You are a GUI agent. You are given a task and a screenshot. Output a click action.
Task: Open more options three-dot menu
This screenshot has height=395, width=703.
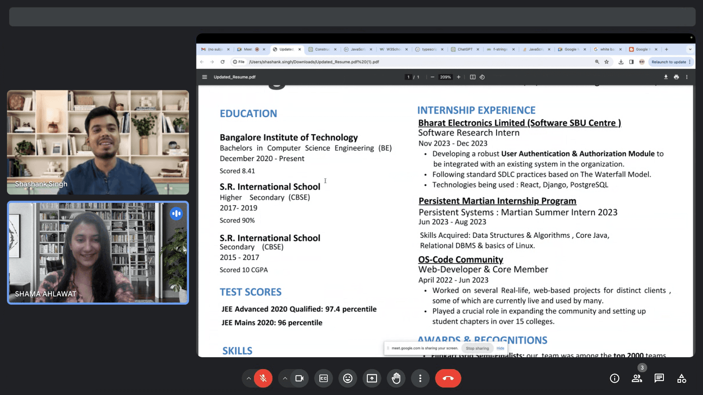coord(420,378)
